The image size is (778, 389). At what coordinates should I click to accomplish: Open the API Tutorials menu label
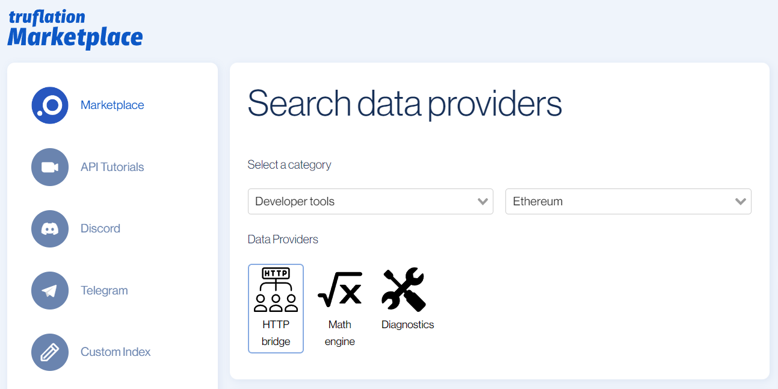[113, 167]
